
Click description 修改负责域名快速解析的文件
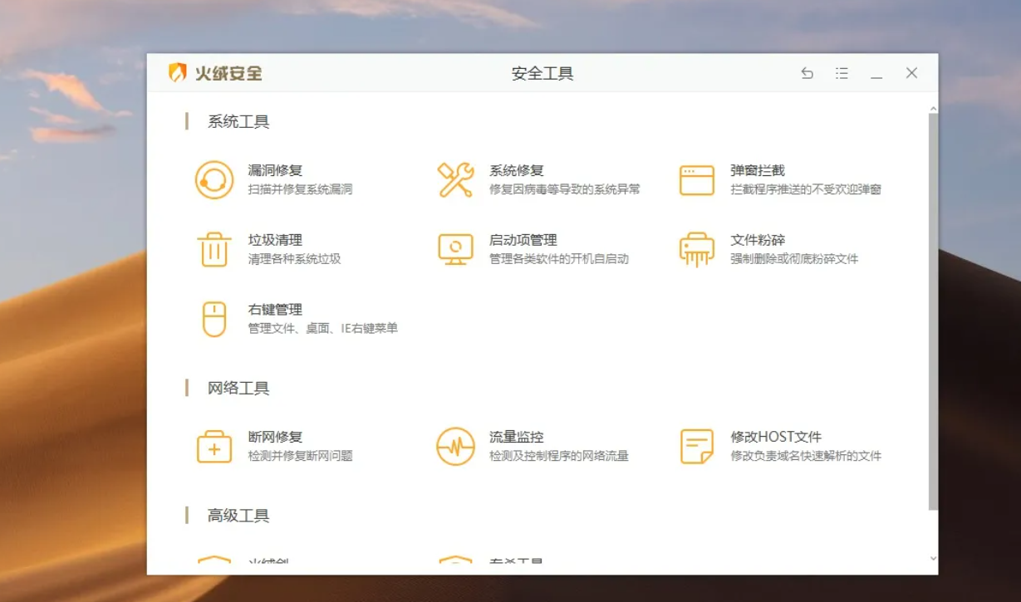click(806, 456)
